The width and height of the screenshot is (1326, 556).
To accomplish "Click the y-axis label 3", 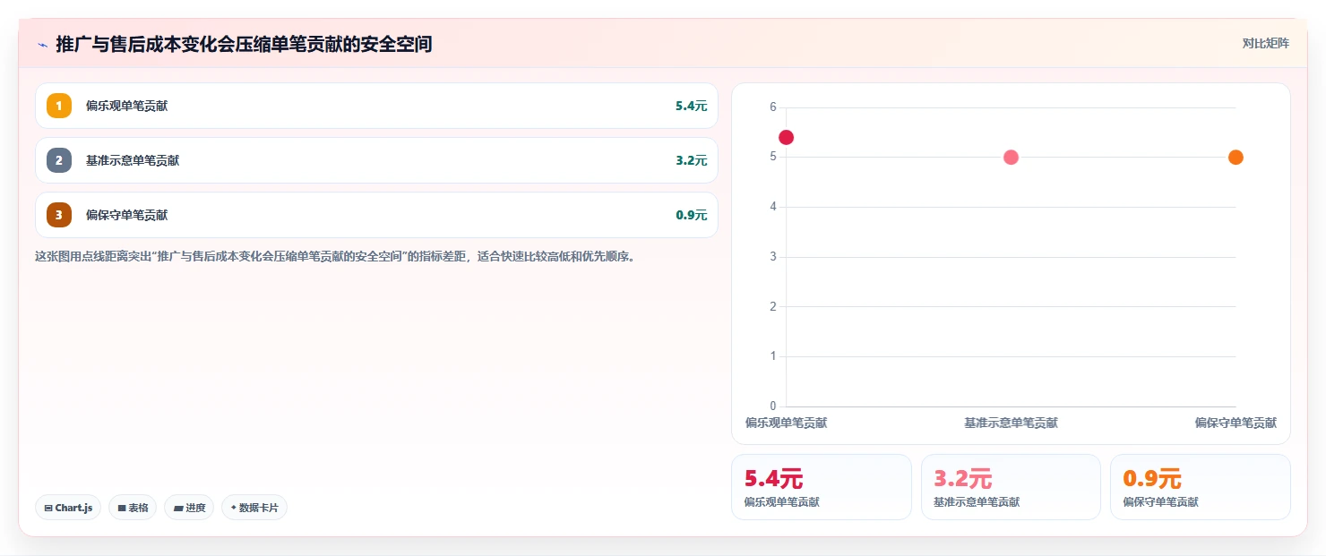I will tap(773, 257).
